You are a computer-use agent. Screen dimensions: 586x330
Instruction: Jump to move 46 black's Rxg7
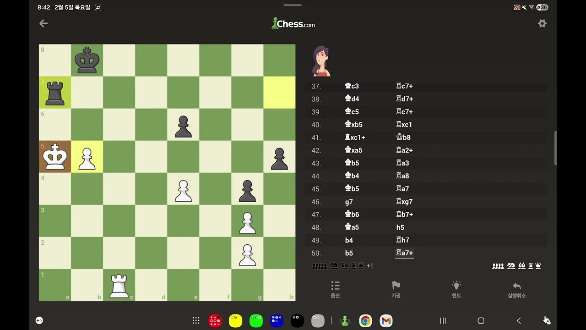[404, 202]
